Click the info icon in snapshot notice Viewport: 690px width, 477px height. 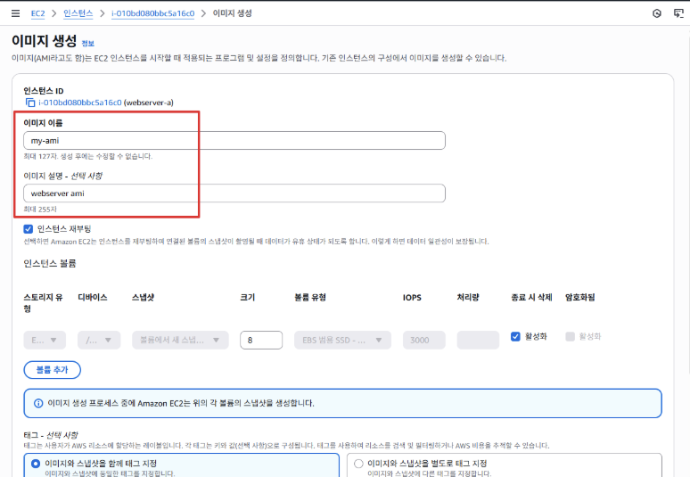[38, 403]
